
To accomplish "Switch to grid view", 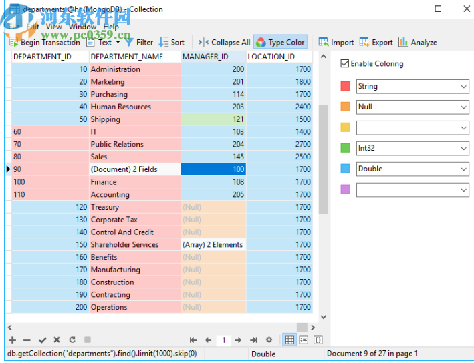I will (289, 340).
